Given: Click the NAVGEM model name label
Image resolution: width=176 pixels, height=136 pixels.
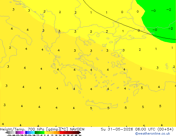Looking at the screenshot, I should pos(77,129).
